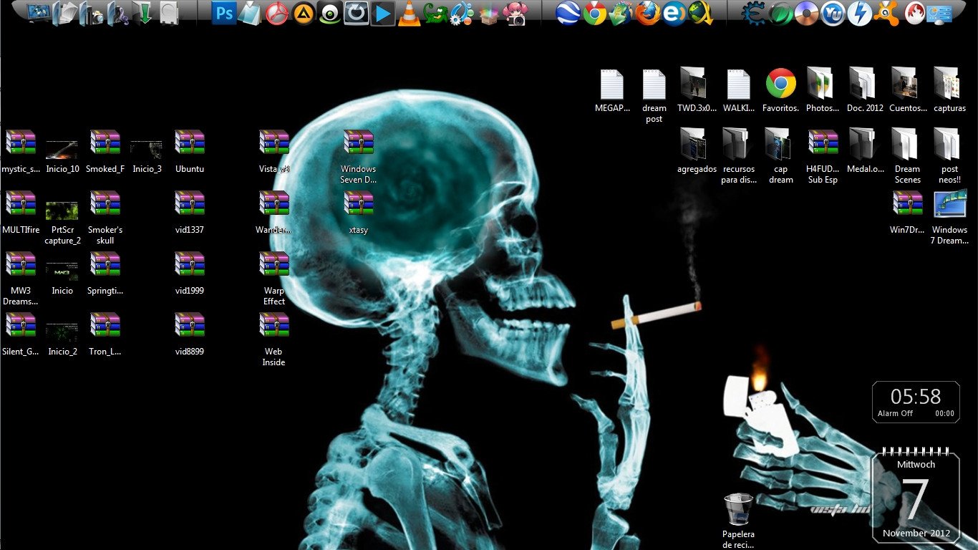Select the vid8899 archive file

click(190, 334)
